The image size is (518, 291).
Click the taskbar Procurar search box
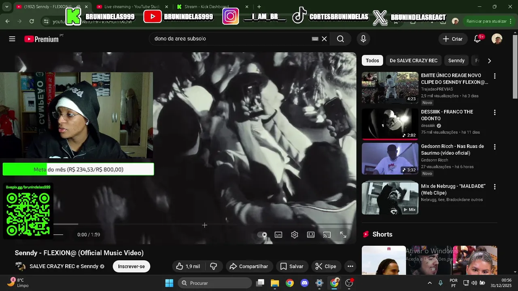pos(215,283)
